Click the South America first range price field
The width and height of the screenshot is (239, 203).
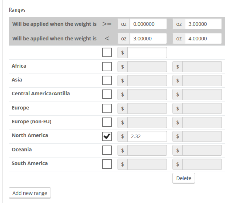click(147, 164)
